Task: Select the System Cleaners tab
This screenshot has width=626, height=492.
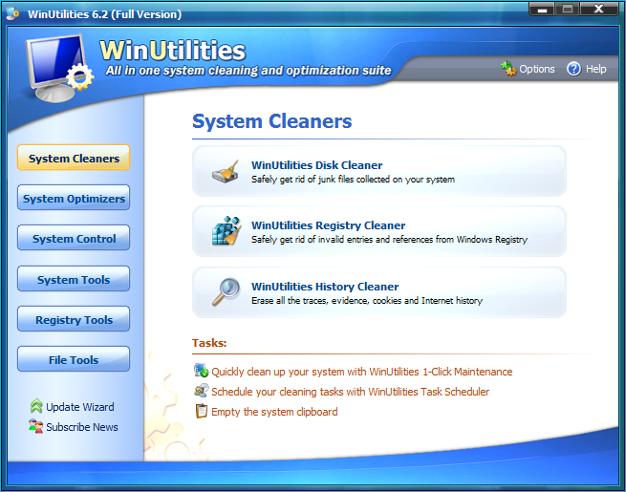Action: 74,159
